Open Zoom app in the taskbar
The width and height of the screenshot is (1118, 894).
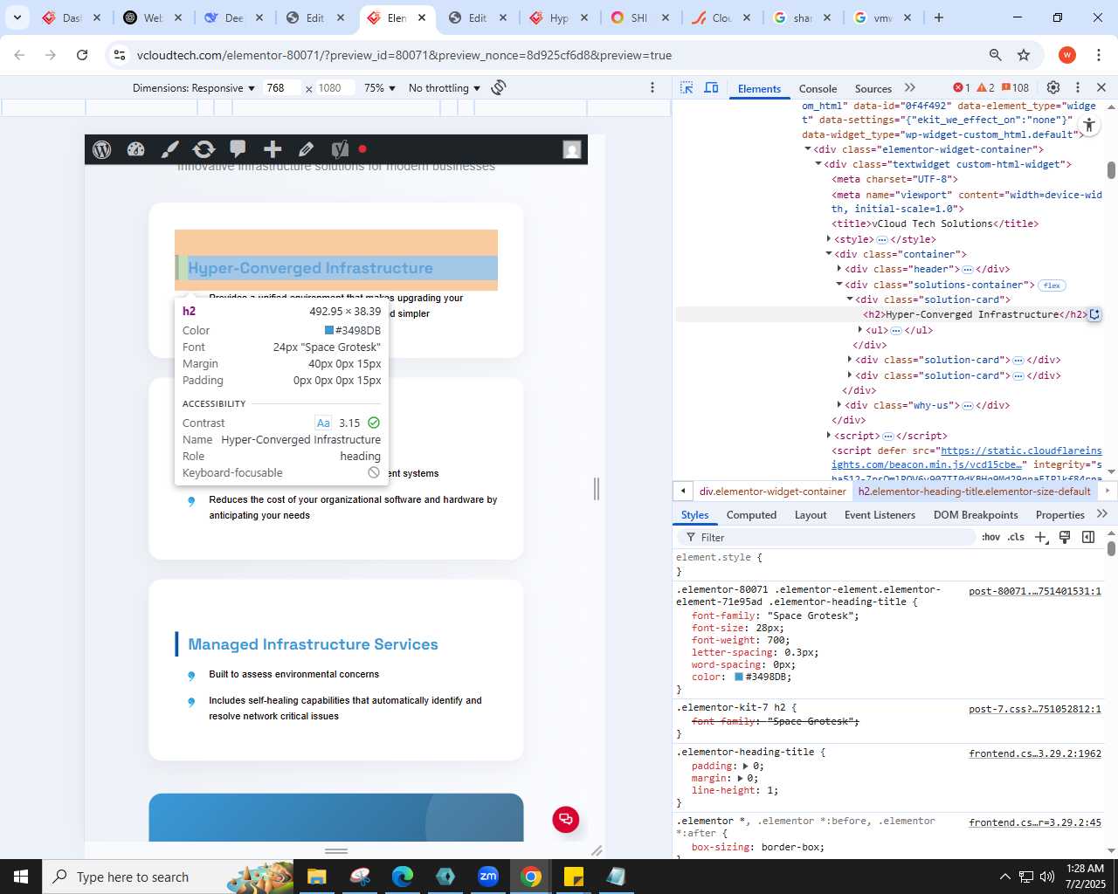click(x=488, y=877)
